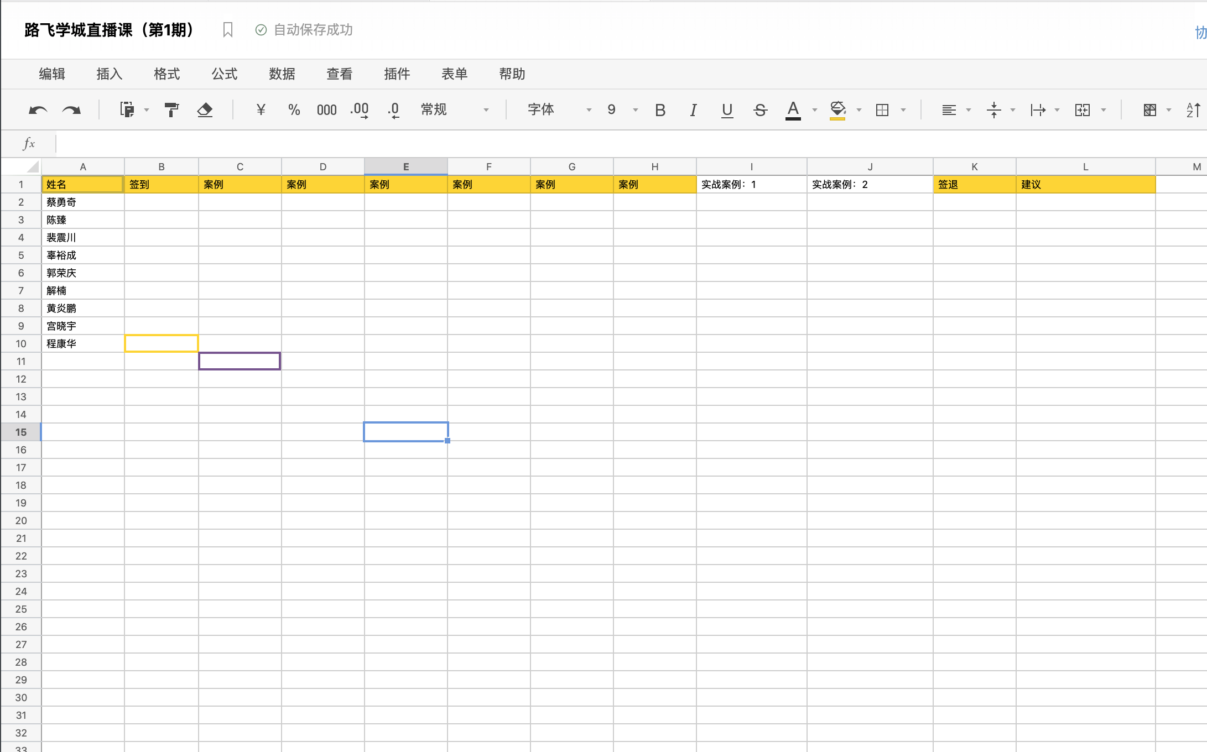Expand the fill color dropdown arrow

pyautogui.click(x=859, y=110)
